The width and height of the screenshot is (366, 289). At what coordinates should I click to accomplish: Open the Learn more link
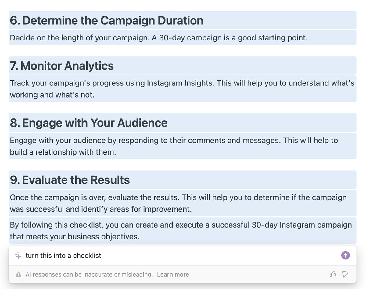point(173,274)
